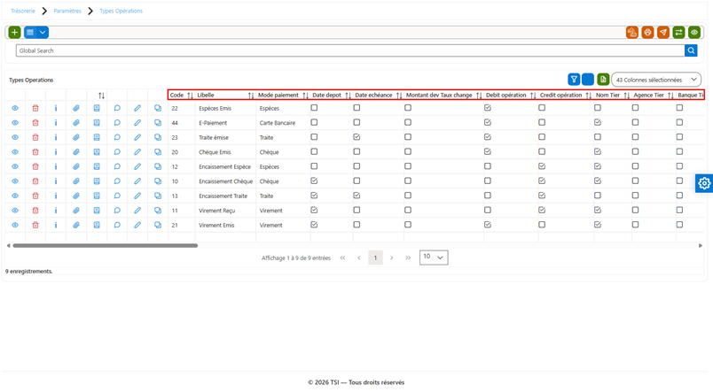Image resolution: width=713 pixels, height=392 pixels.
Task: Click the sort arrows in the icon column header
Action: point(101,96)
